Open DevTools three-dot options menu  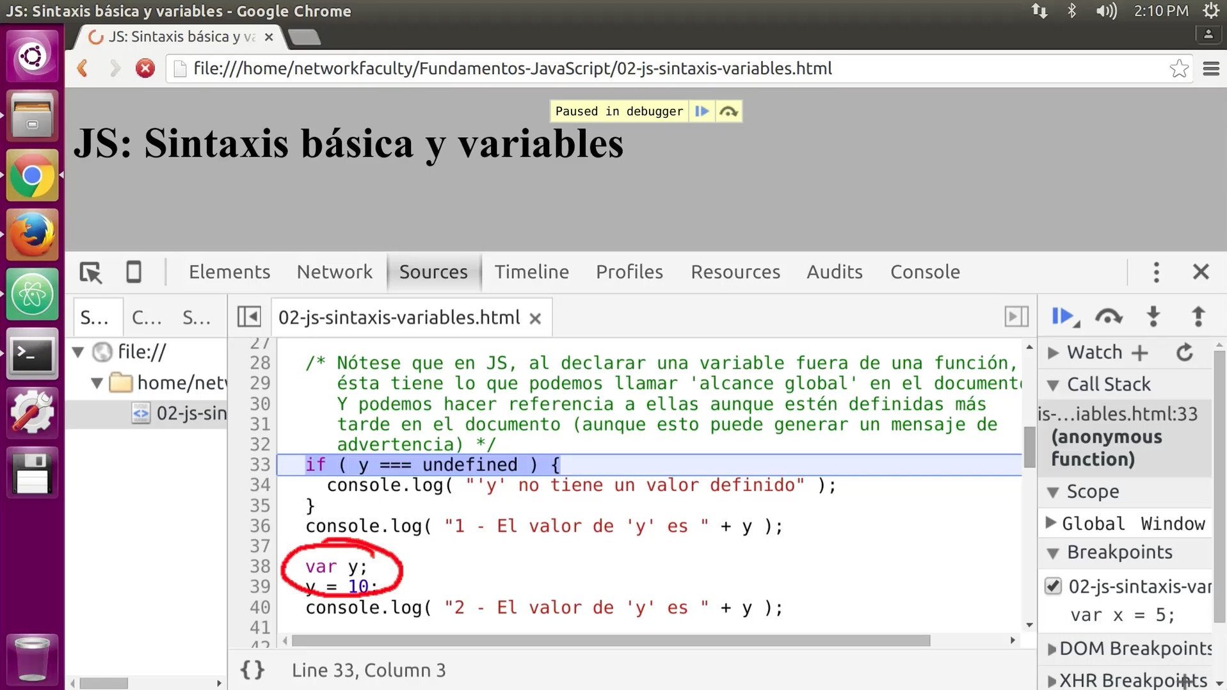coord(1156,272)
